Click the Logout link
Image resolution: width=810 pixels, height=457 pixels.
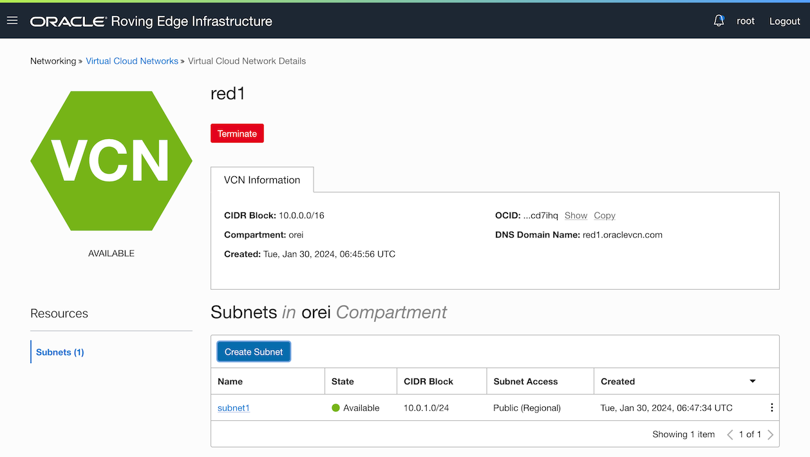point(785,21)
